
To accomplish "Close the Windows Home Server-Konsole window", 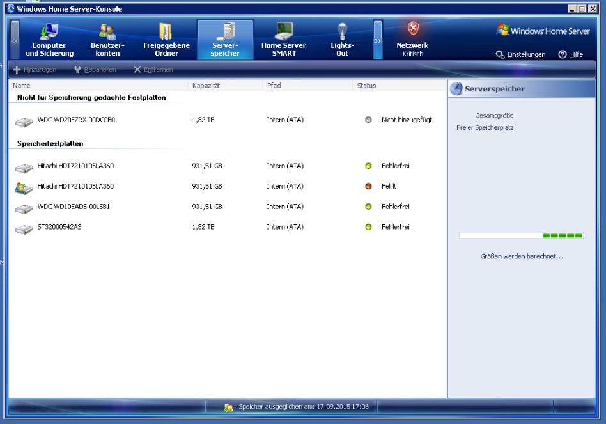I will 593,8.
